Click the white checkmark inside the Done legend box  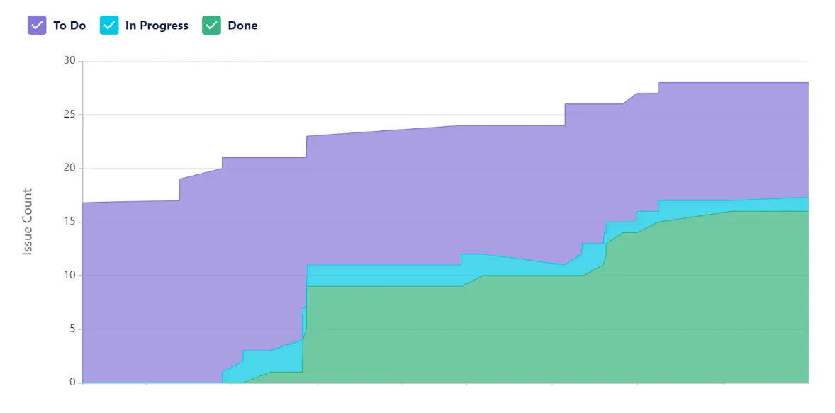211,26
